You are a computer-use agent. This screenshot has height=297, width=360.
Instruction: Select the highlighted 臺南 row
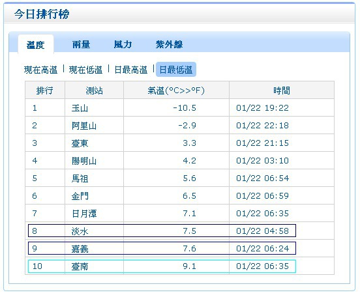coord(162,266)
